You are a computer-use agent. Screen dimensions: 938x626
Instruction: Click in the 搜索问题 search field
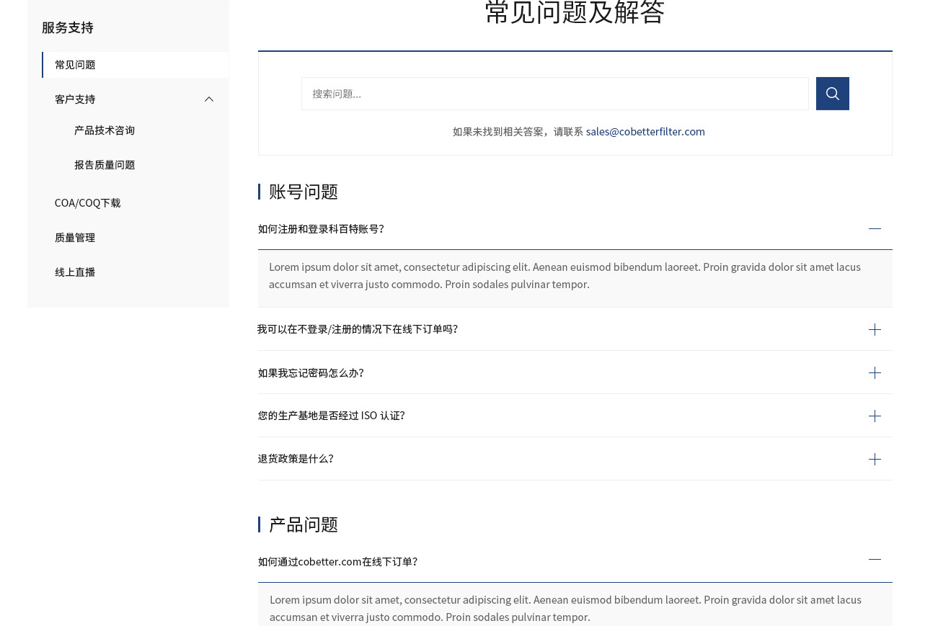(554, 94)
